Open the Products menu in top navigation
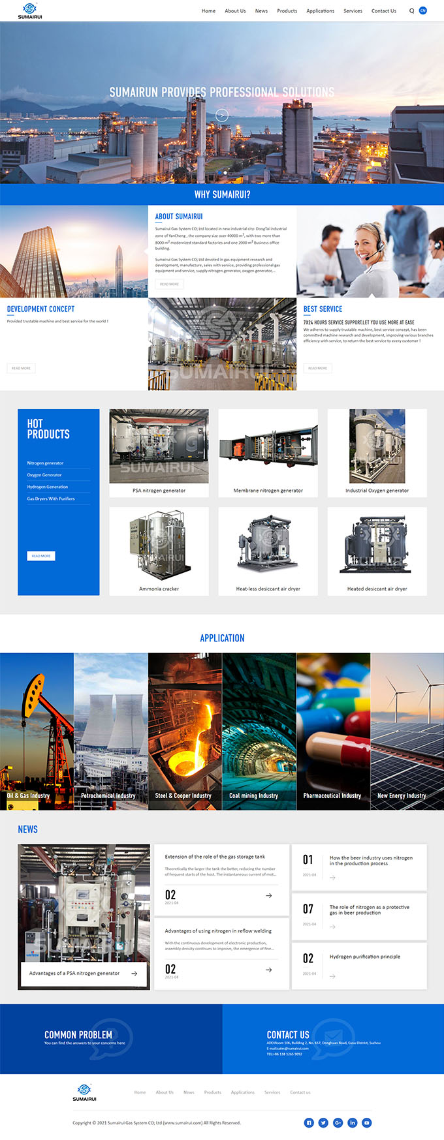444x1140 pixels. click(287, 11)
